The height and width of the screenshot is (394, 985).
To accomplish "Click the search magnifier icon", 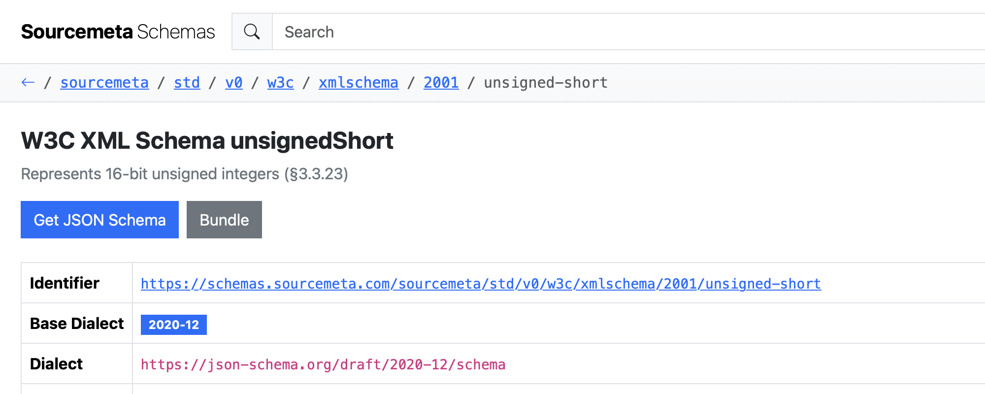I will pos(252,31).
